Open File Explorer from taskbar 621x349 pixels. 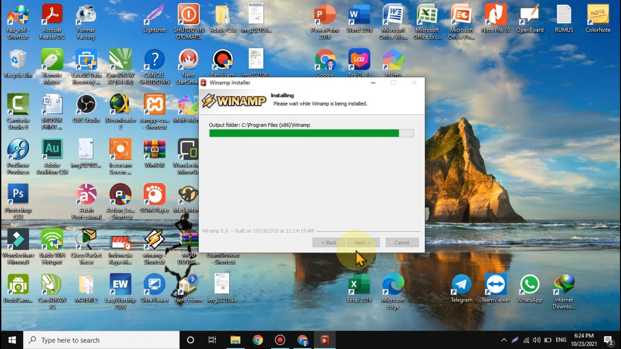(x=235, y=340)
